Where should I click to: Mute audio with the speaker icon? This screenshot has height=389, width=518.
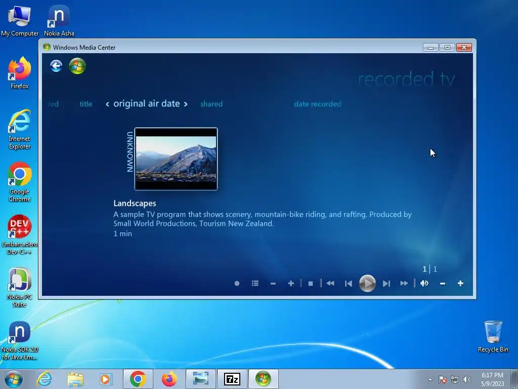click(x=424, y=284)
